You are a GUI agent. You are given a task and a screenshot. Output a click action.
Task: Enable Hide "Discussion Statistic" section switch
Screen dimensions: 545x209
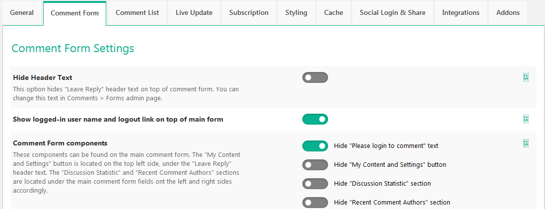point(315,184)
